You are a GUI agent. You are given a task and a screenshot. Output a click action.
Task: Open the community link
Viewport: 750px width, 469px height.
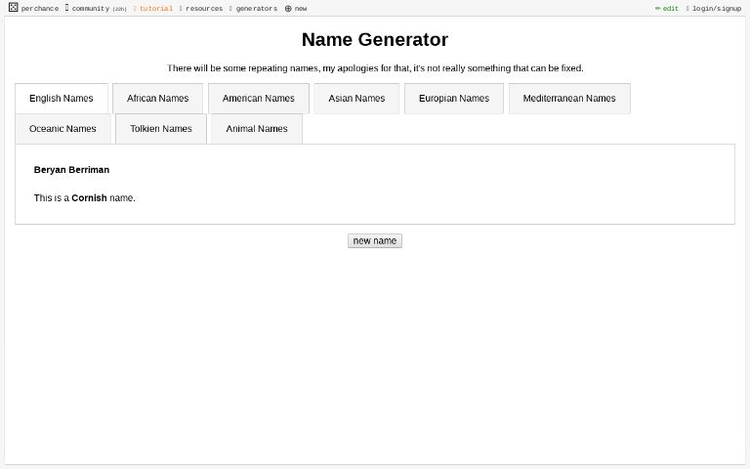90,9
